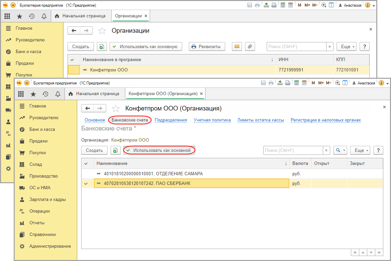Open the Учетная политика link

pyautogui.click(x=212, y=120)
